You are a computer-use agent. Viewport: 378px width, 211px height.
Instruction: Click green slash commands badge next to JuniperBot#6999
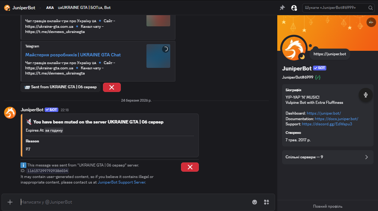[x=318, y=77]
